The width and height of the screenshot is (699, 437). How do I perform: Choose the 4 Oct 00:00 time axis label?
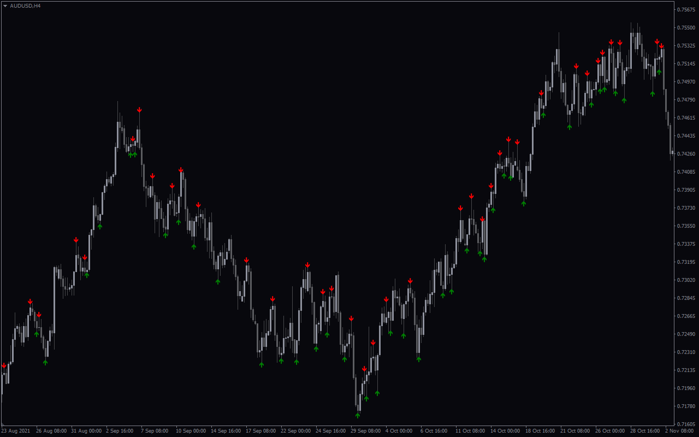[399, 430]
